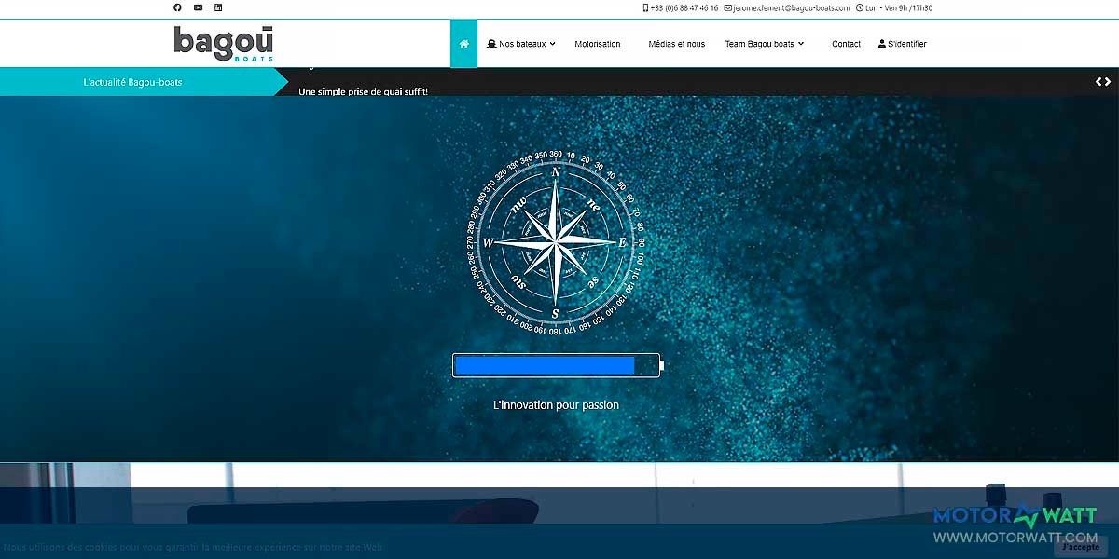The width and height of the screenshot is (1119, 559).
Task: Open the LinkedIn profile icon
Action: 218,7
